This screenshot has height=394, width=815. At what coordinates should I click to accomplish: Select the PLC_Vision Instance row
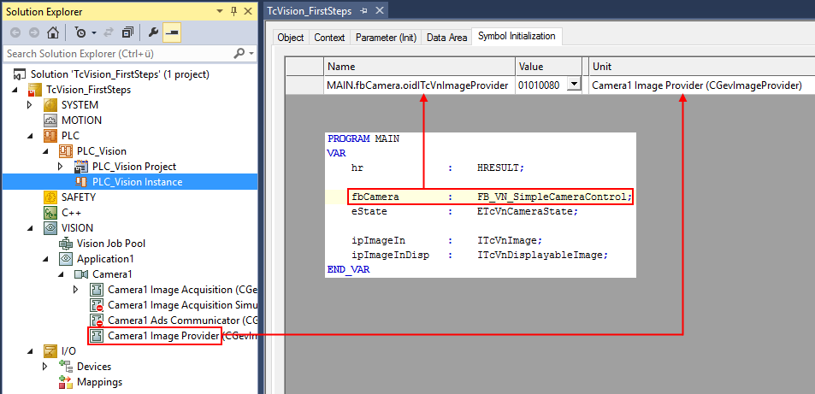130,182
